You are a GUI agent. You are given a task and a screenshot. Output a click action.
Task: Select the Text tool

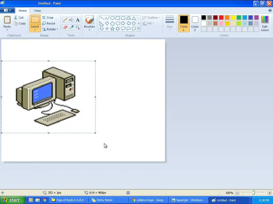[78, 20]
